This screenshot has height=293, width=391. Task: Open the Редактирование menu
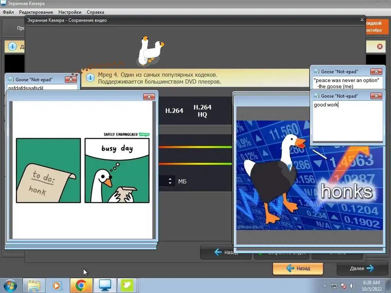pyautogui.click(x=36, y=12)
